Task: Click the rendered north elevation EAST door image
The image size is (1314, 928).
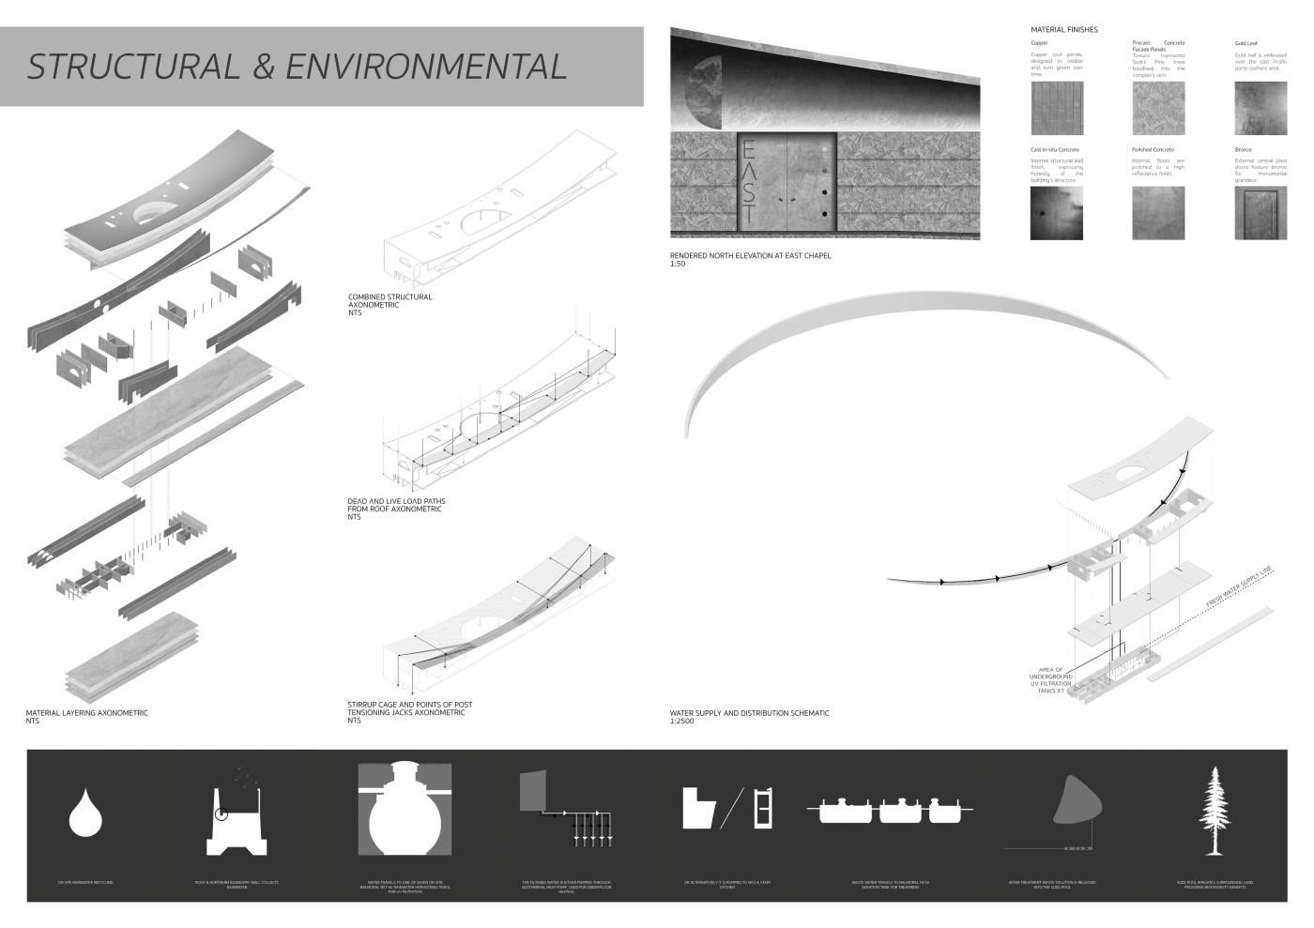Action: (824, 133)
